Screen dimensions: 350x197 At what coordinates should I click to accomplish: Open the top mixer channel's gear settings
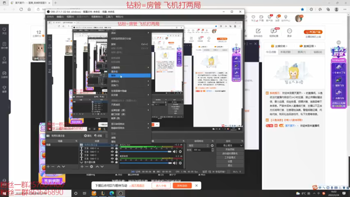[x=180, y=151]
